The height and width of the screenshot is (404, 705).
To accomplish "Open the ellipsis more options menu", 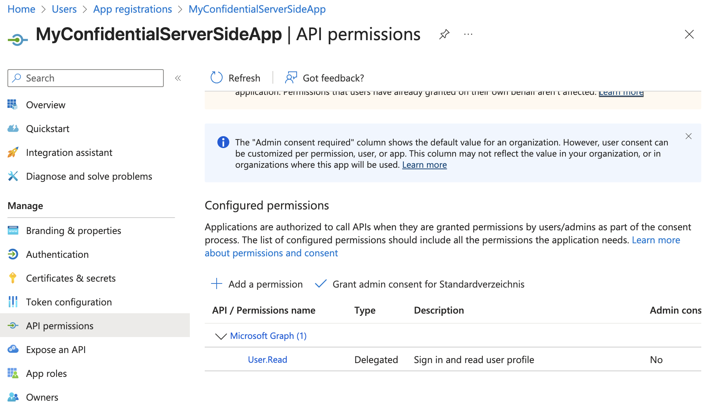I will tap(468, 35).
